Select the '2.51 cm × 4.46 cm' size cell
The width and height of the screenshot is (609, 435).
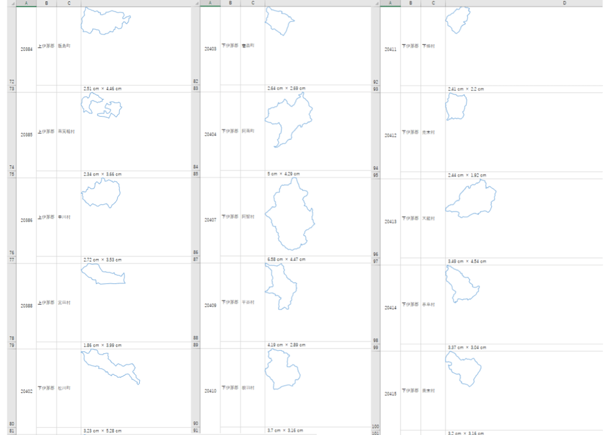tap(136, 89)
